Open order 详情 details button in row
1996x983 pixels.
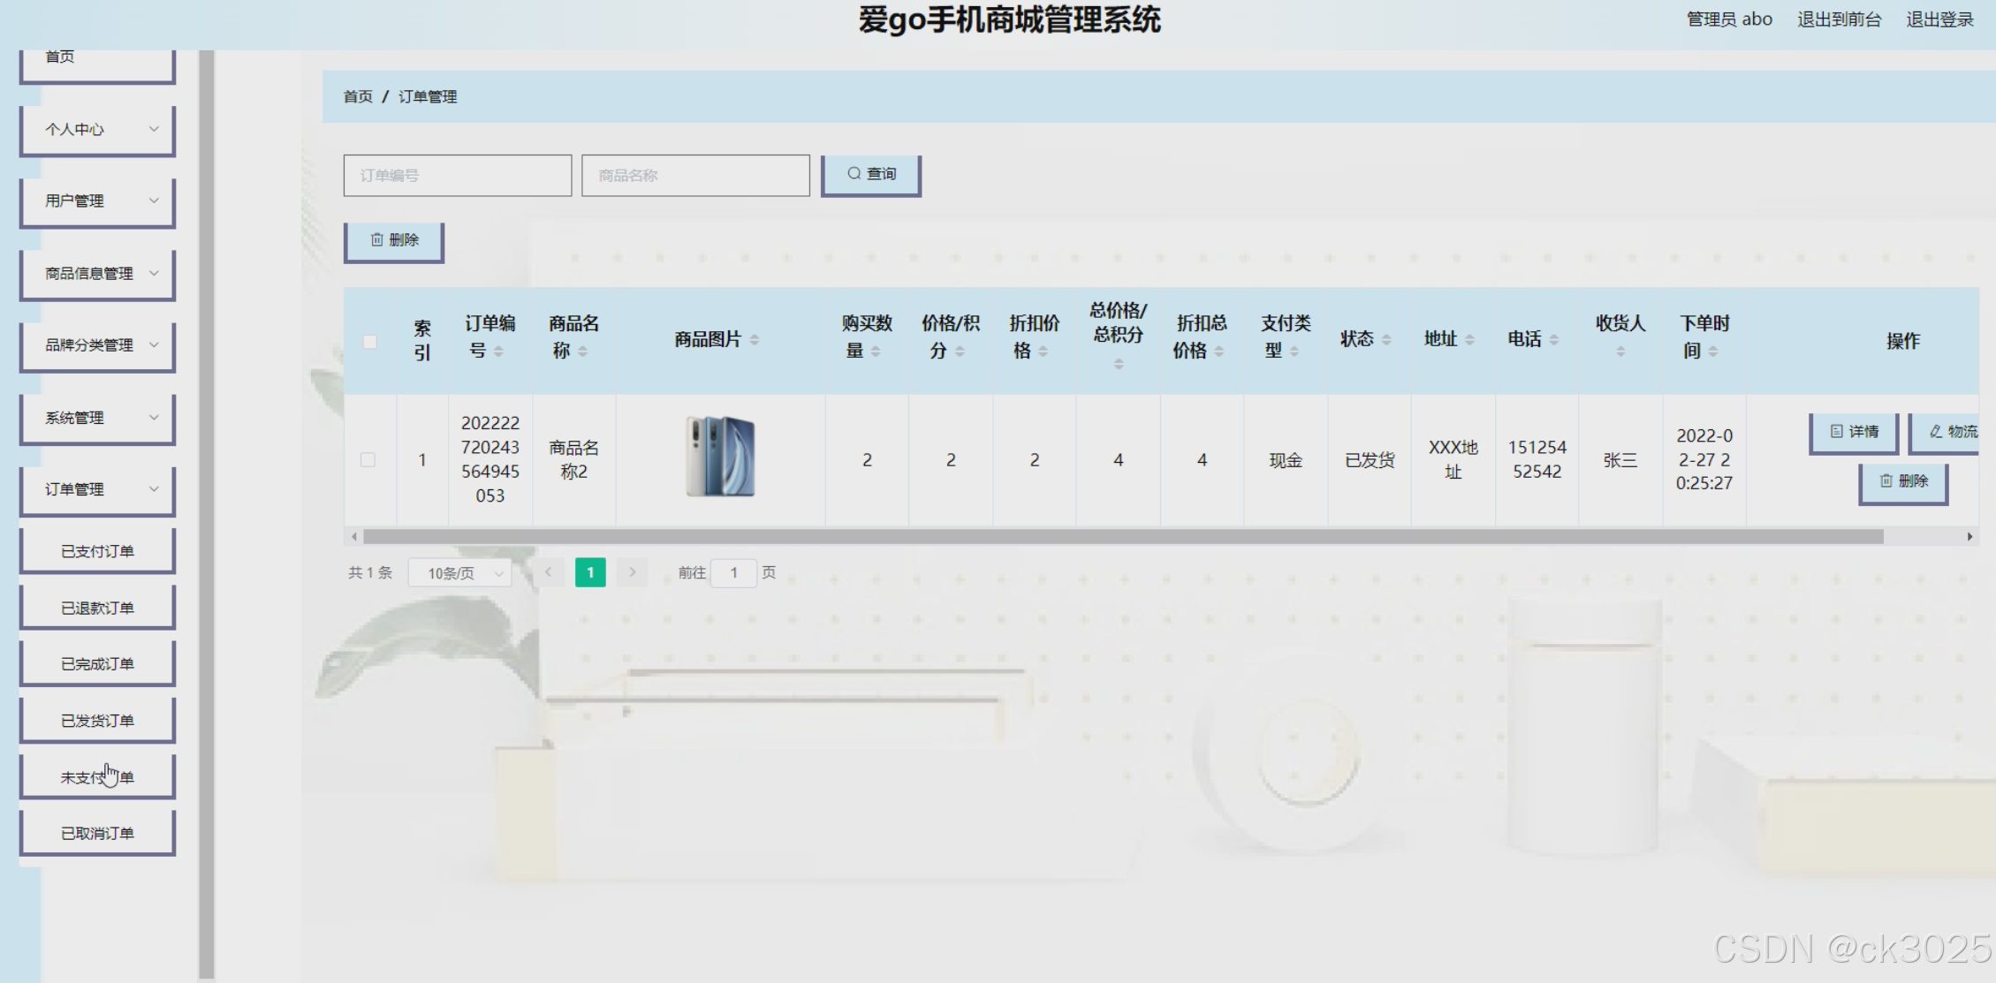(1854, 432)
